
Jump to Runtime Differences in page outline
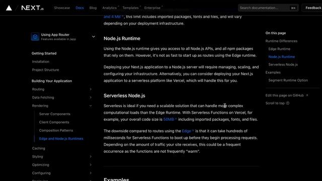[281, 41]
